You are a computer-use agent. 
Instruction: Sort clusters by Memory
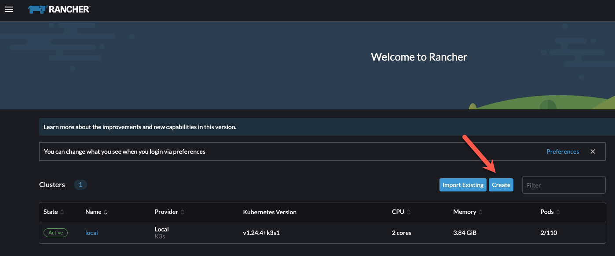pyautogui.click(x=465, y=212)
